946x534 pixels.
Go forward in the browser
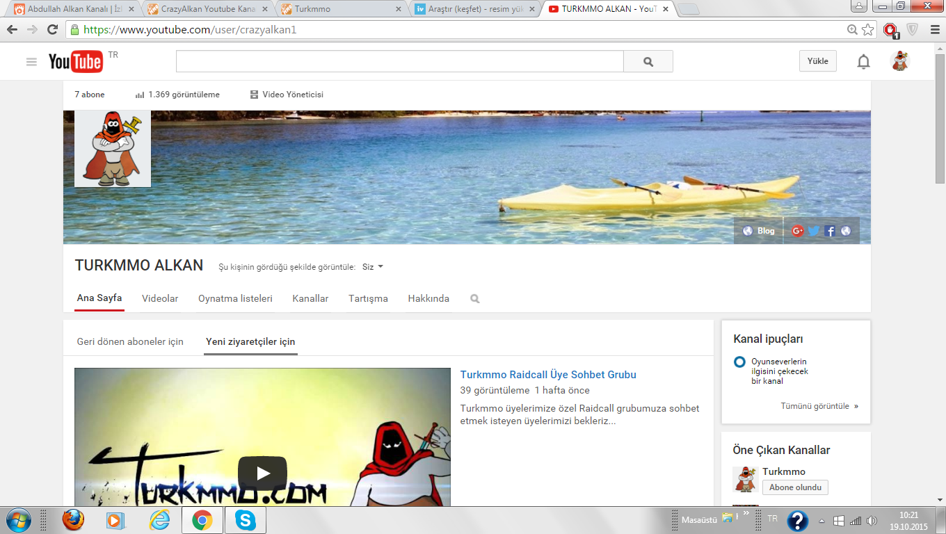[x=32, y=30]
